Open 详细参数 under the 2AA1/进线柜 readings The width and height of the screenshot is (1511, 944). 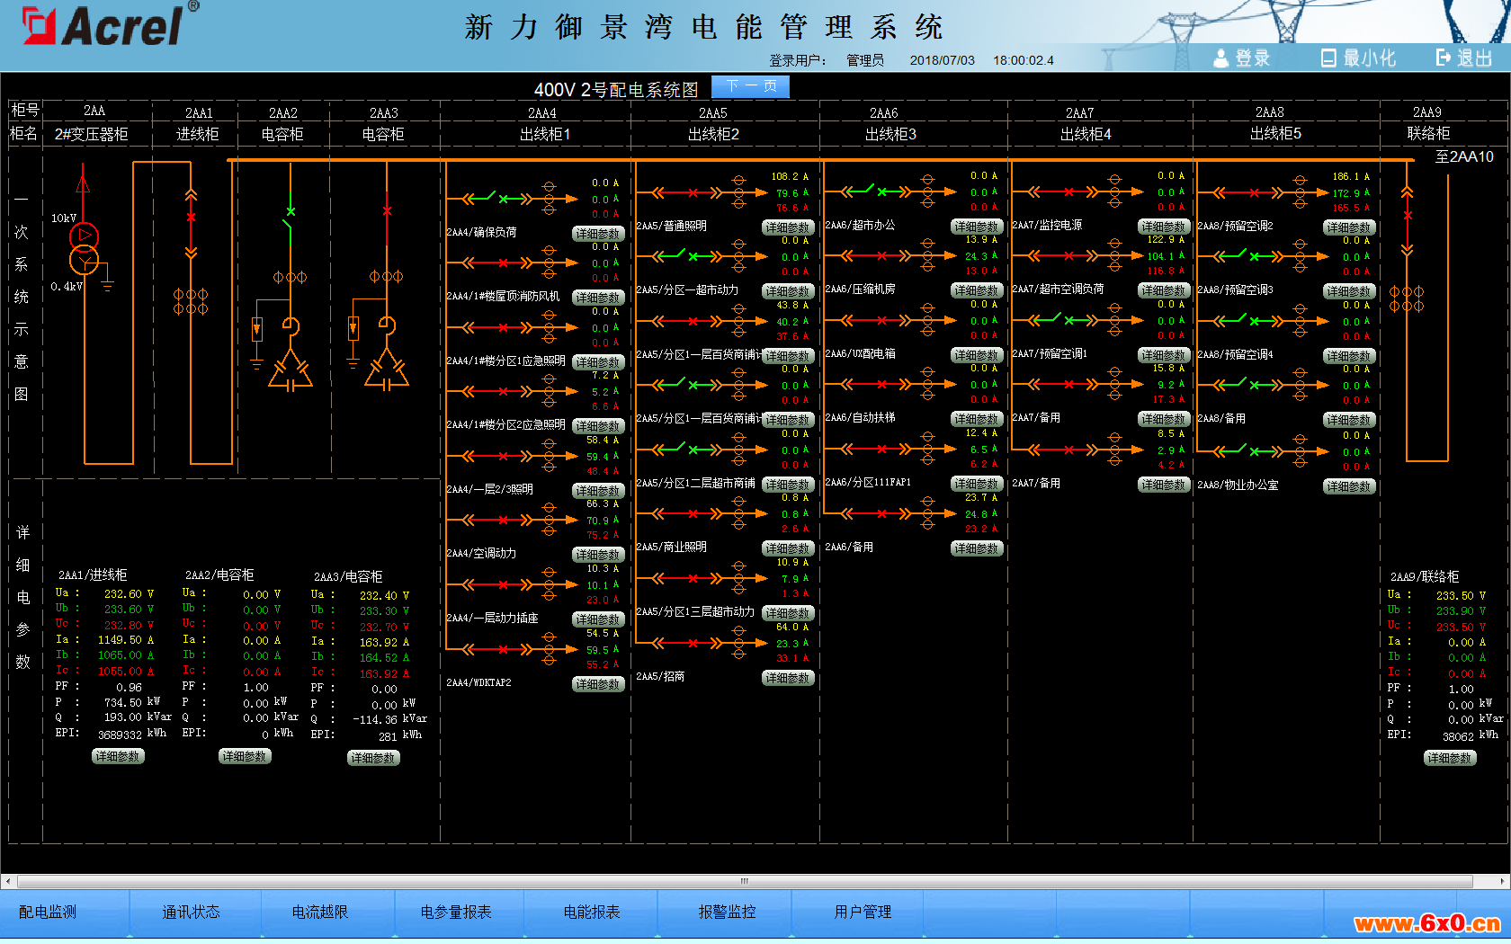pos(118,756)
